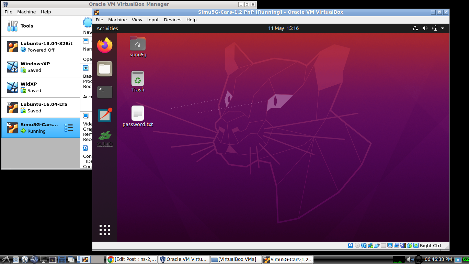
Task: Open Devices menu in the running VM window
Action: tap(173, 20)
